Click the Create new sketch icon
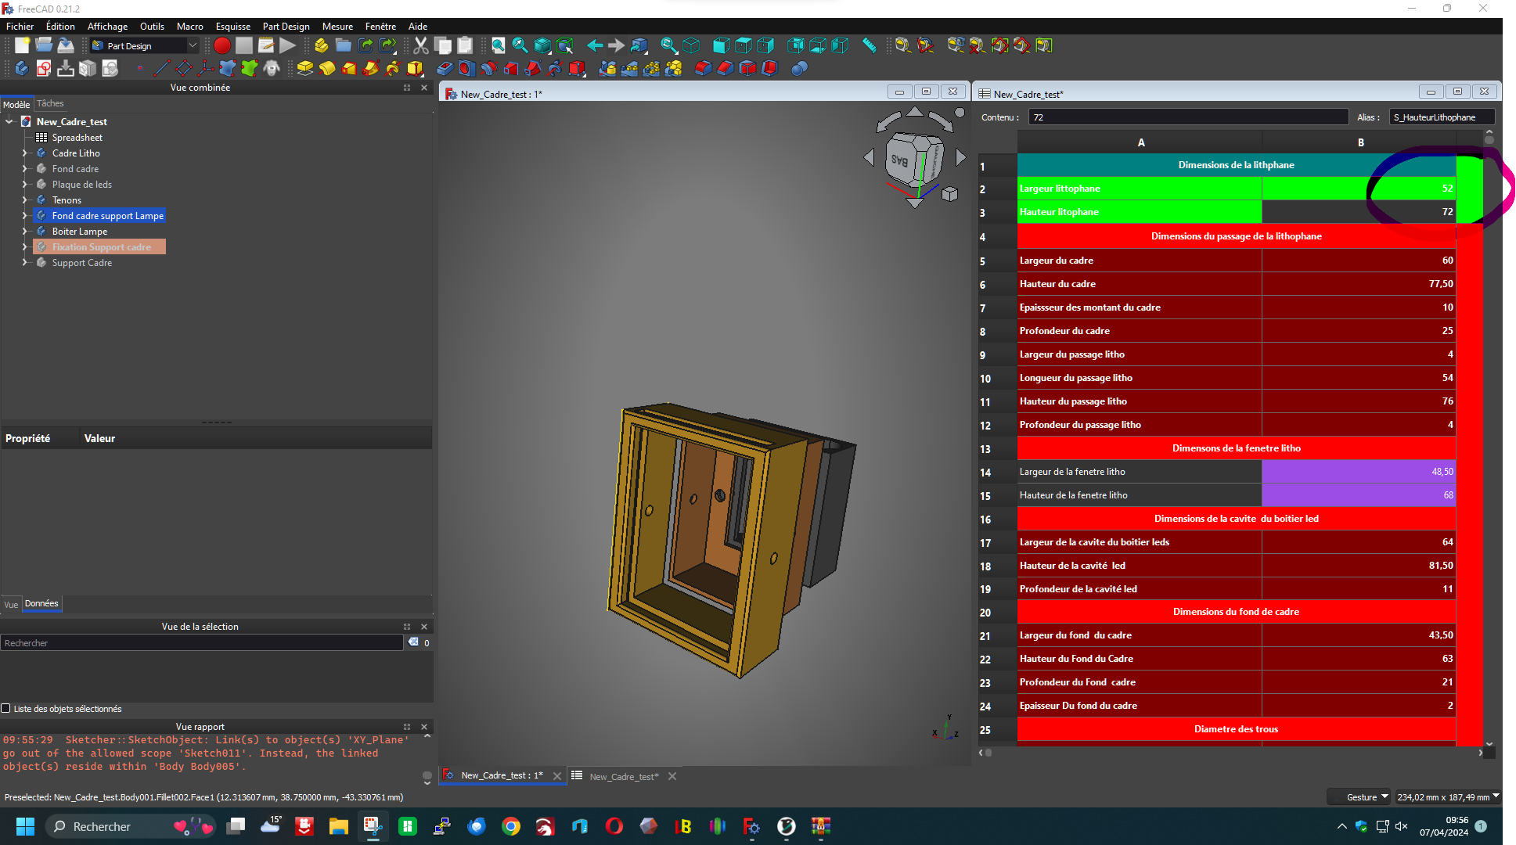 (x=44, y=69)
